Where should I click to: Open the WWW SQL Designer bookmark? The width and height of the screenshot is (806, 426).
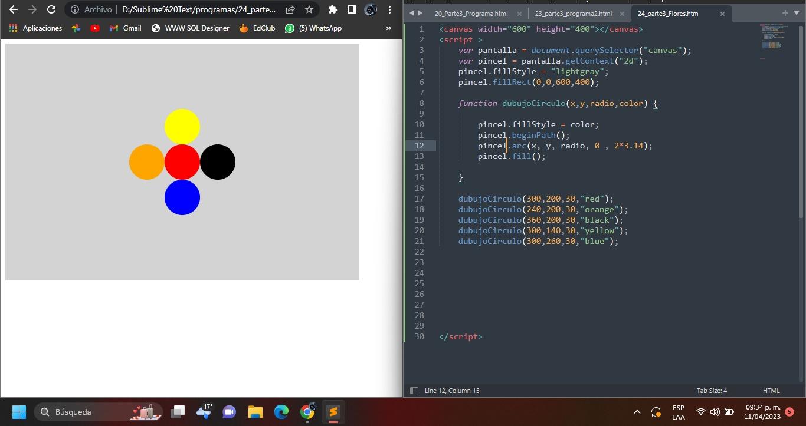click(x=190, y=28)
